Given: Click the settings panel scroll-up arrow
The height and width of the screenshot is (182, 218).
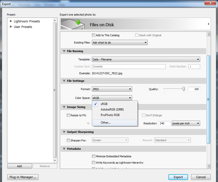Looking at the screenshot, I should [208, 34].
